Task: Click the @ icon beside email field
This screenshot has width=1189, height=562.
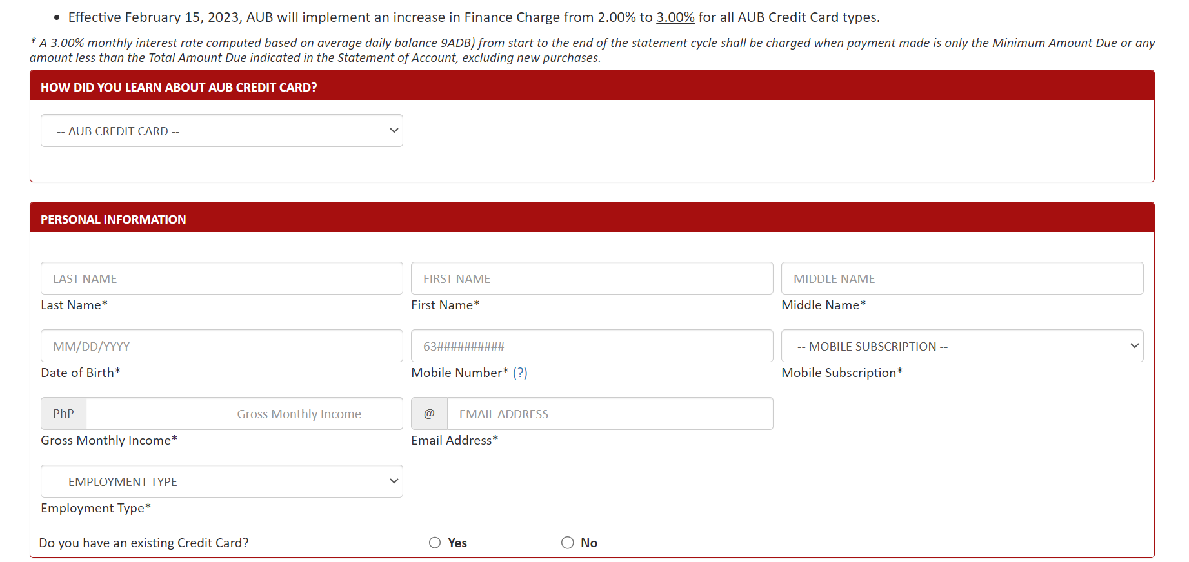Action: 429,414
